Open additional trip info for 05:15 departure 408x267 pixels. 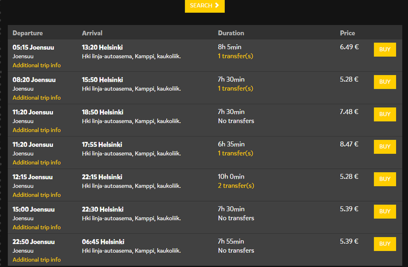37,66
